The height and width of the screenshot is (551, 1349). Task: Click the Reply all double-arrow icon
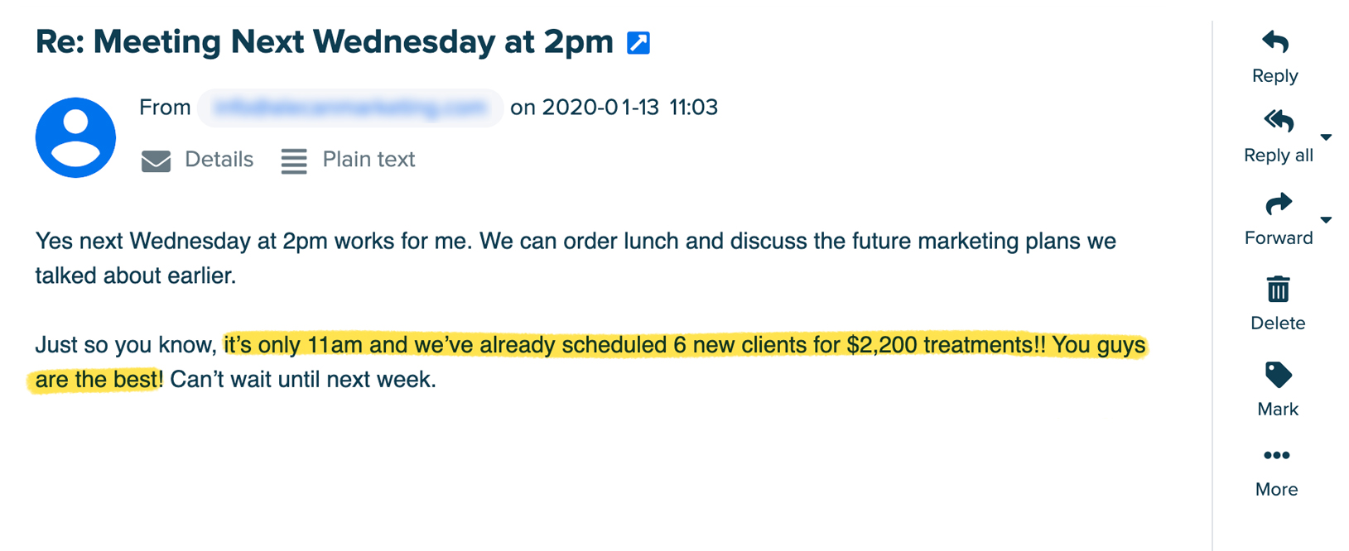pyautogui.click(x=1279, y=122)
